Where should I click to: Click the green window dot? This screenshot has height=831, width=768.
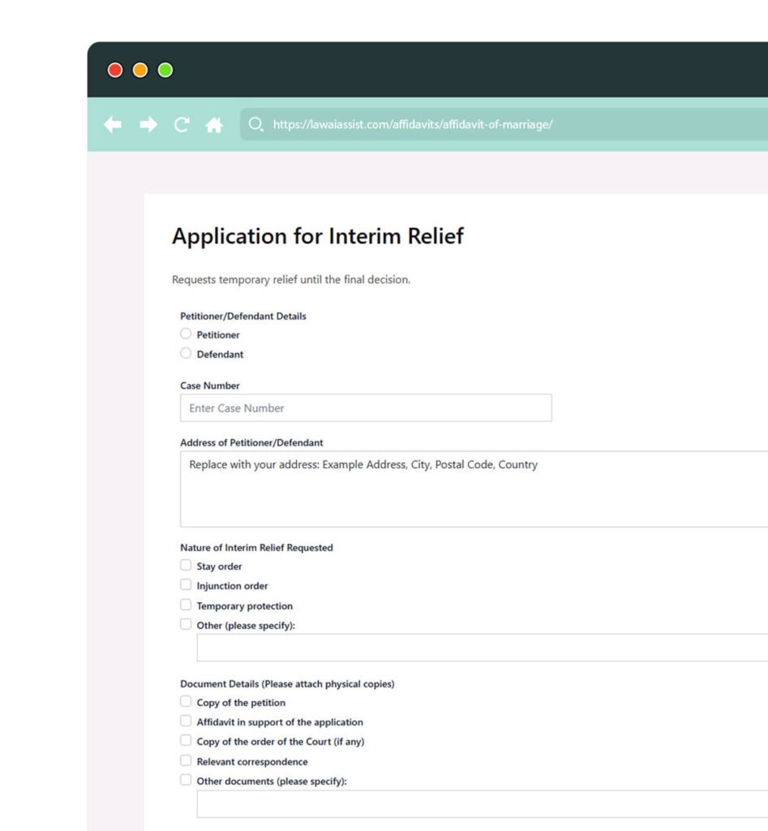(x=165, y=70)
